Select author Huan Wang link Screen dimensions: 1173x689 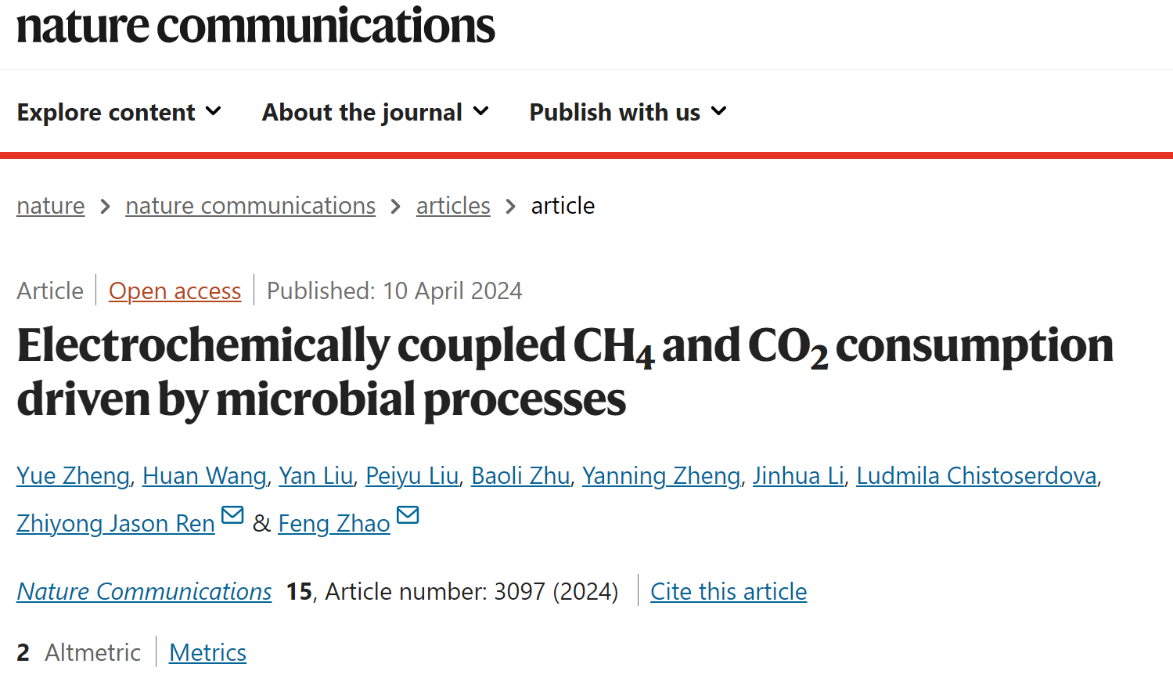coord(204,475)
